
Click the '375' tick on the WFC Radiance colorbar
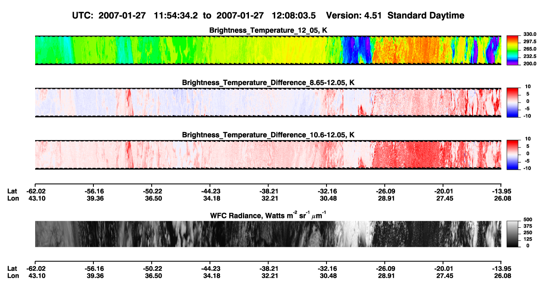pyautogui.click(x=527, y=226)
